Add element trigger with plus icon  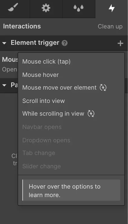[120, 43]
